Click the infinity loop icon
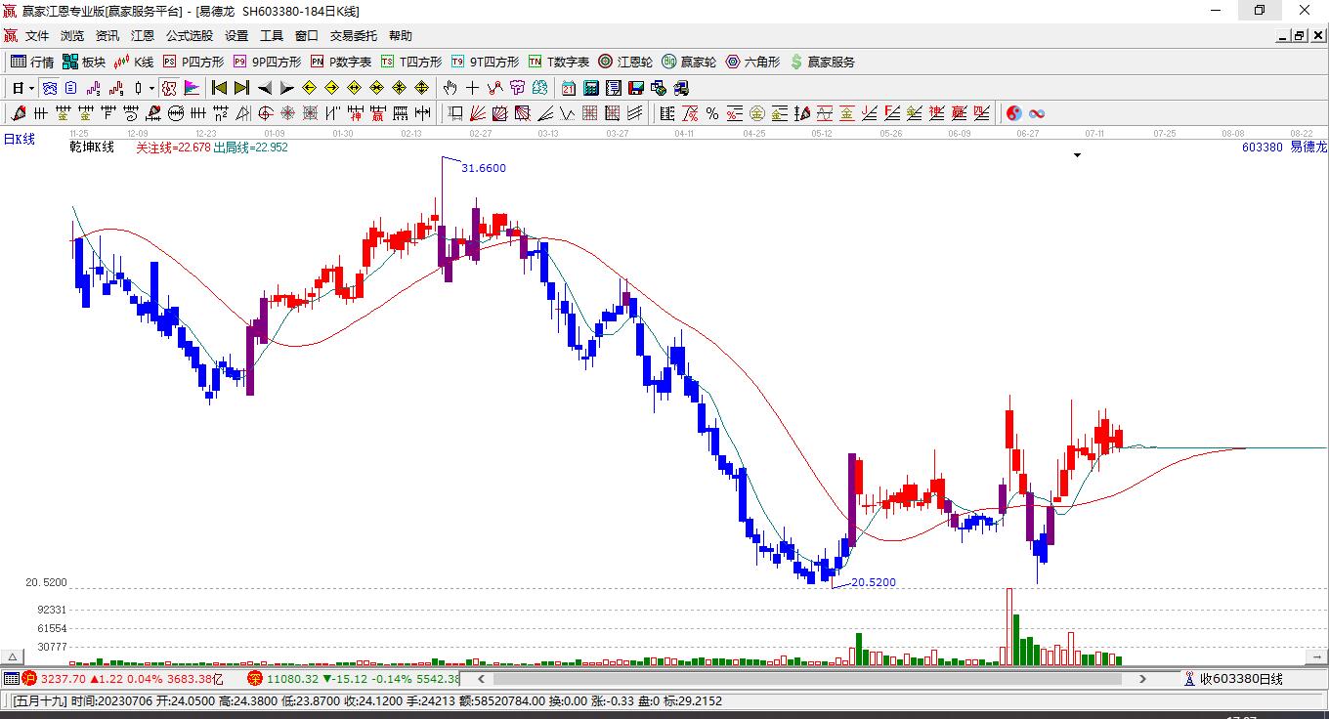The image size is (1329, 719). tap(1037, 113)
